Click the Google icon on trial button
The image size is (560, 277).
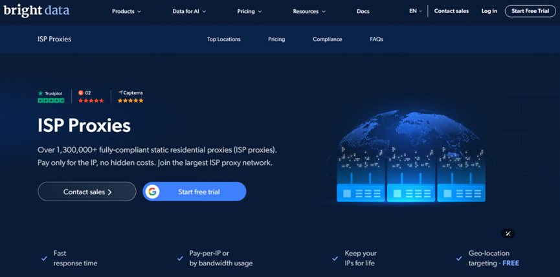(153, 192)
